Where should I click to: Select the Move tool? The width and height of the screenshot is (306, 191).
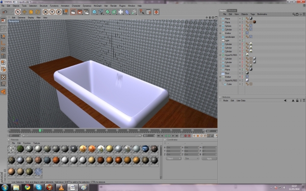(x=24, y=12)
